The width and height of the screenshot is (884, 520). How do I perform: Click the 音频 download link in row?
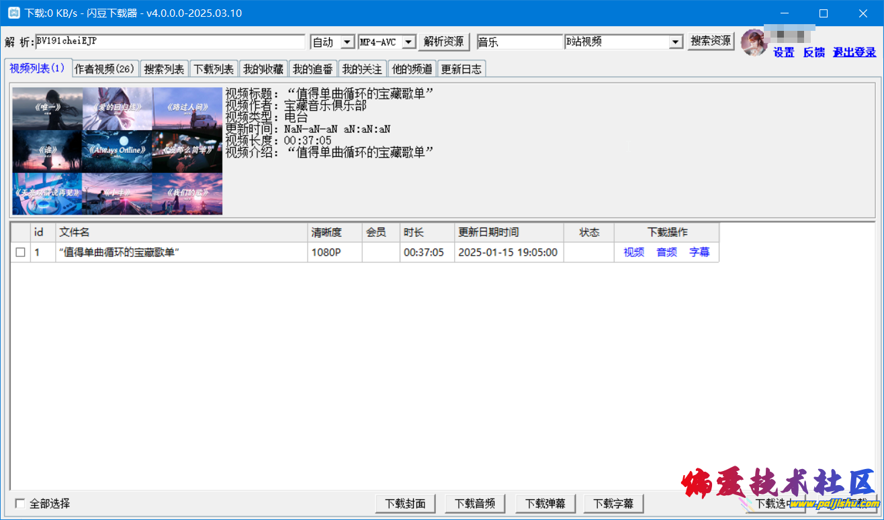click(666, 252)
